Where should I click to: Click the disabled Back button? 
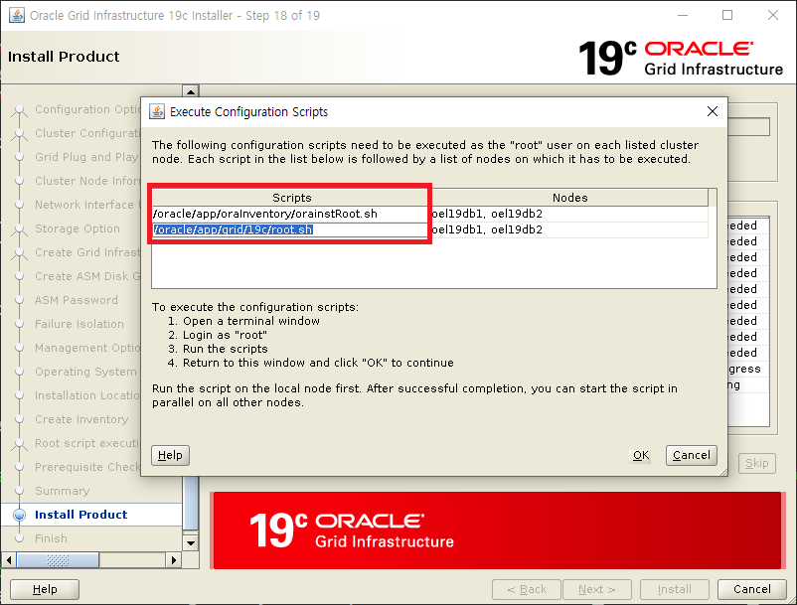tap(527, 589)
